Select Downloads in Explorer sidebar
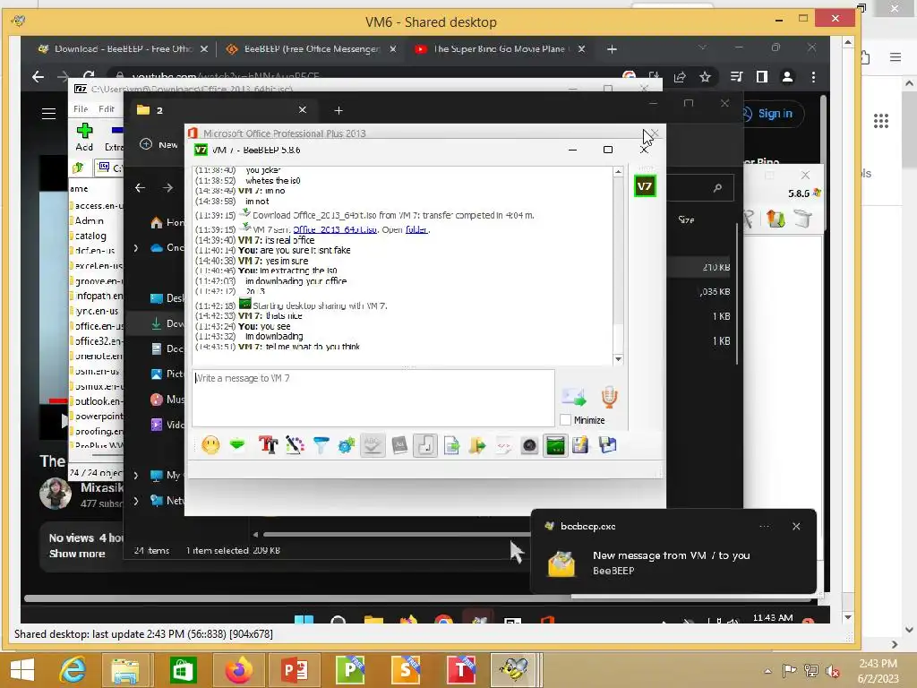 [167, 323]
